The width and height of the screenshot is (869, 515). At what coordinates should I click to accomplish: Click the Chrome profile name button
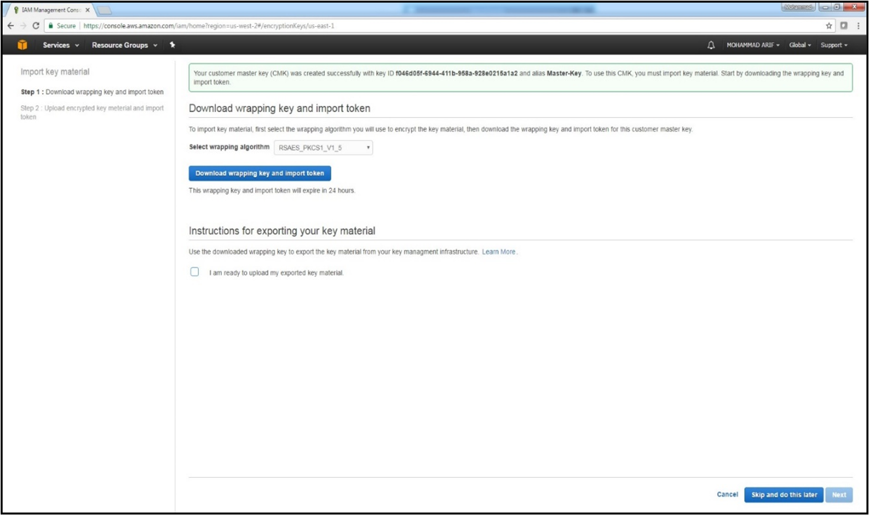[798, 7]
